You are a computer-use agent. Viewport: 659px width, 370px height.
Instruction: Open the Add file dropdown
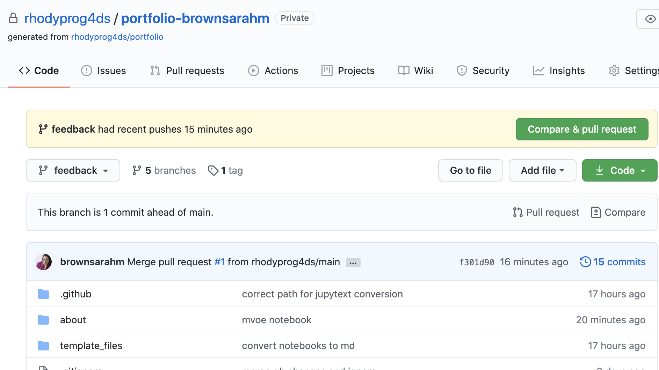[542, 170]
